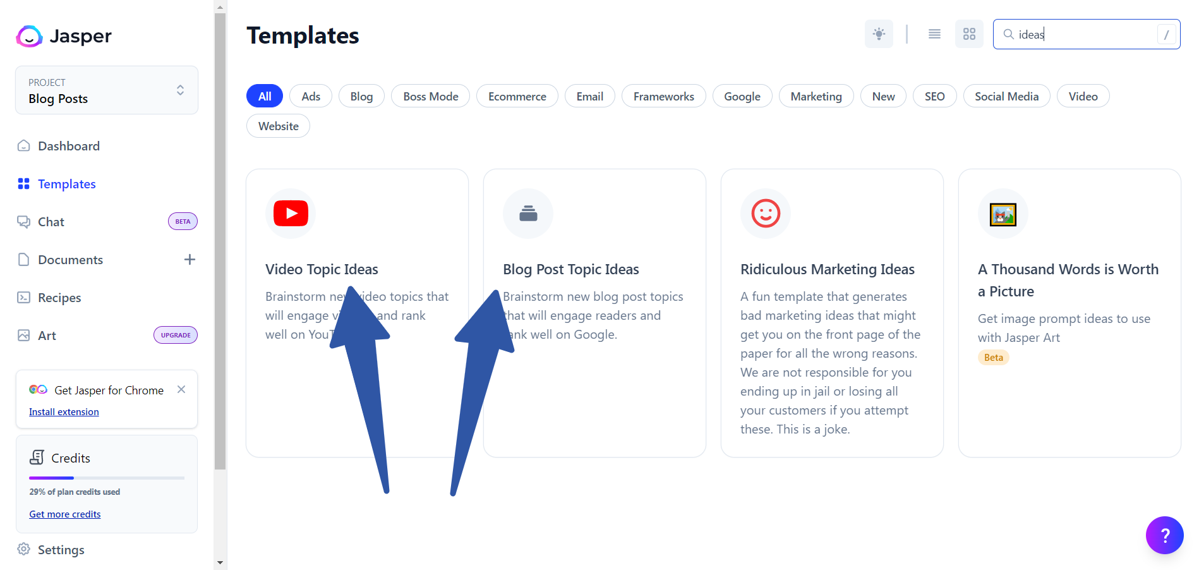Dismiss the Get Jasper for Chrome banner

click(x=181, y=389)
